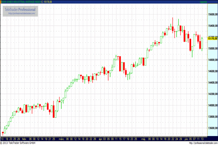Select the 'ápr.' month marker on time axis
The image size is (218, 145).
tap(100, 139)
